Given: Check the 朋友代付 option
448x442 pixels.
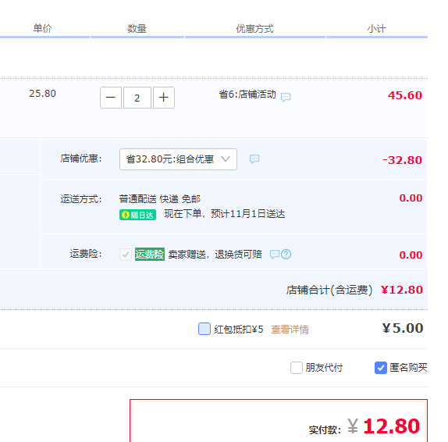Looking at the screenshot, I should pyautogui.click(x=297, y=368).
